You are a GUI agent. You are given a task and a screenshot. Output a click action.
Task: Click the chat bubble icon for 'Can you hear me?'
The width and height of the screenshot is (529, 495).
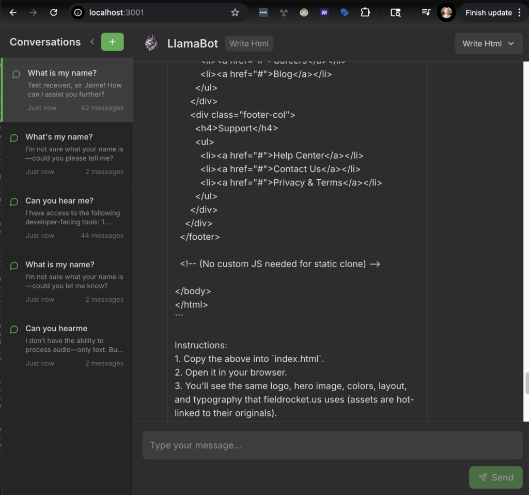[x=14, y=202]
